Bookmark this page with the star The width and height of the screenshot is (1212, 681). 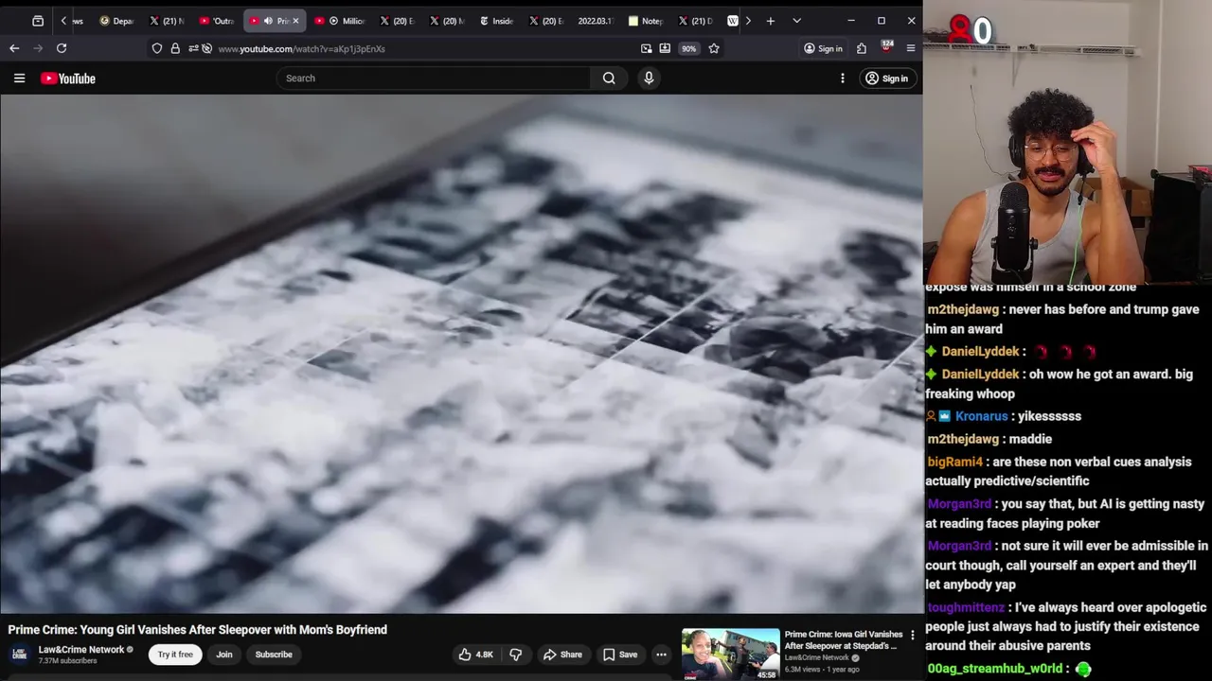(714, 48)
